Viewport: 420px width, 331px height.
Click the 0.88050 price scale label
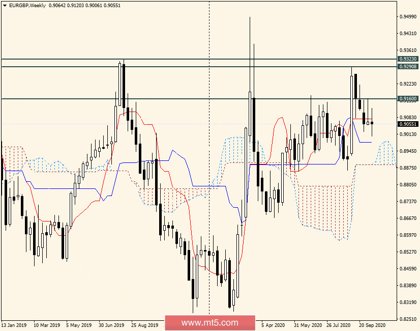(x=408, y=184)
